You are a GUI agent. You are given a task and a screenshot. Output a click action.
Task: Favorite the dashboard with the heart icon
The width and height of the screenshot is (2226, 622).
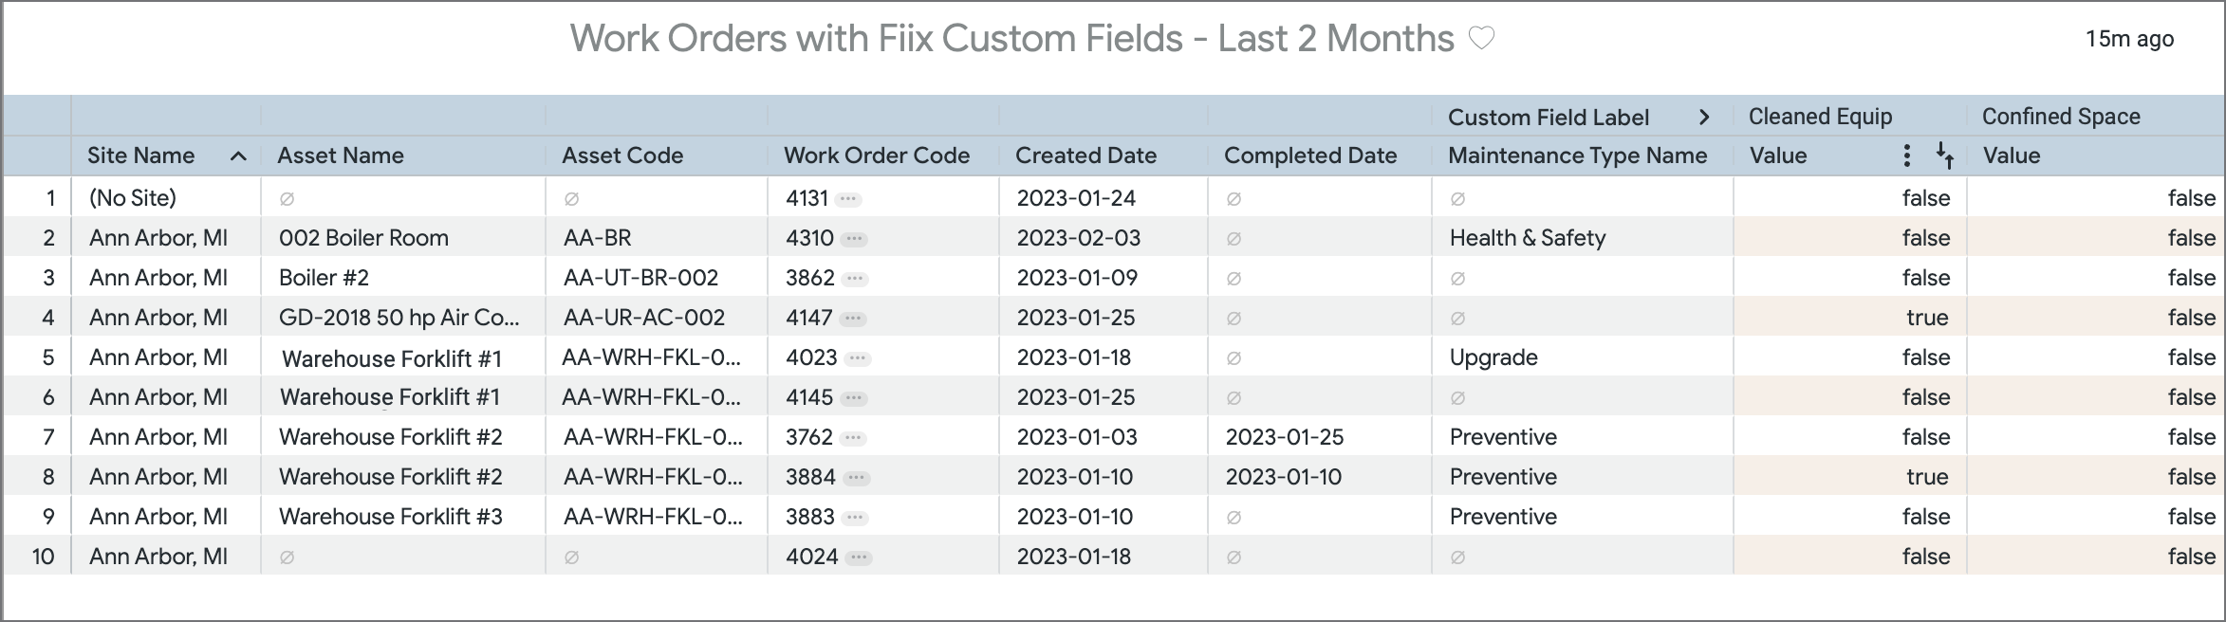tap(1481, 38)
